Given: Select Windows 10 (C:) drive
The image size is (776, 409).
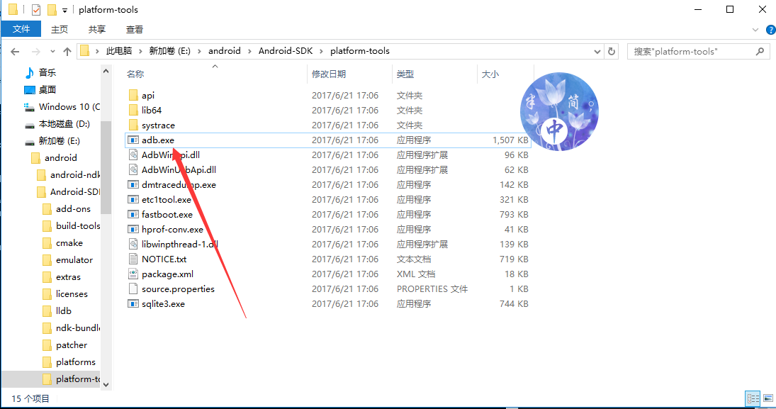Looking at the screenshot, I should tap(69, 107).
